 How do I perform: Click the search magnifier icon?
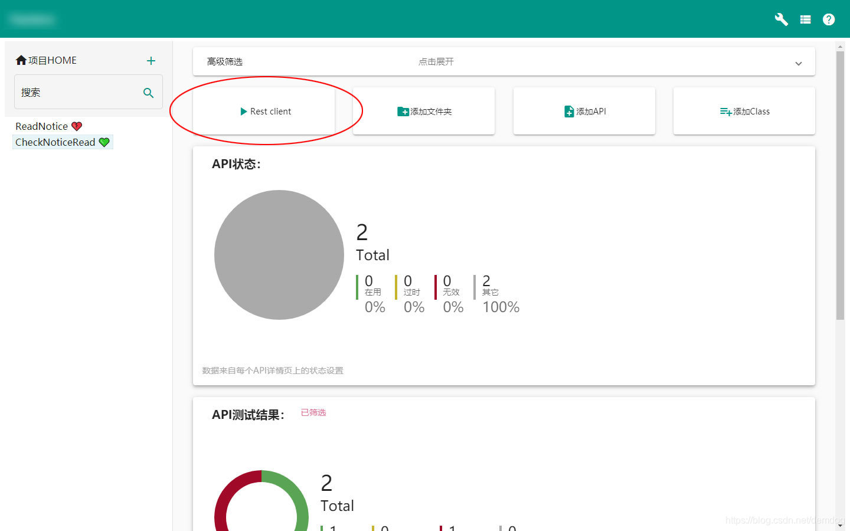(148, 93)
